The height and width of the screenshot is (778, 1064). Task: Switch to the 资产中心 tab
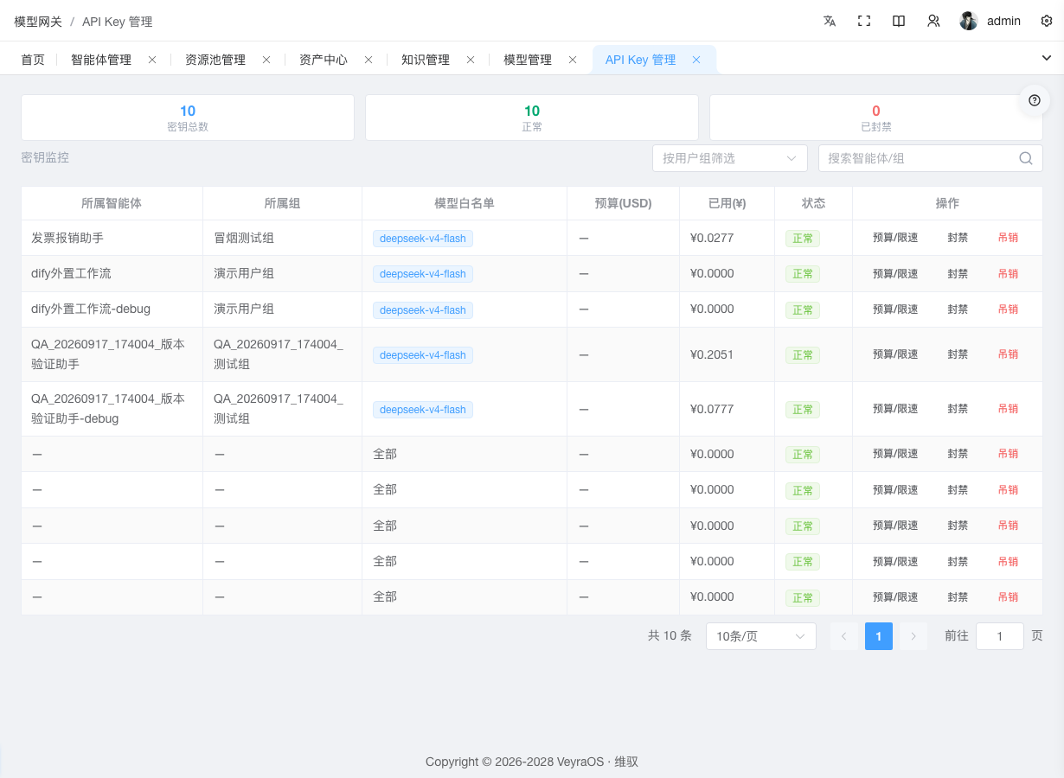324,60
